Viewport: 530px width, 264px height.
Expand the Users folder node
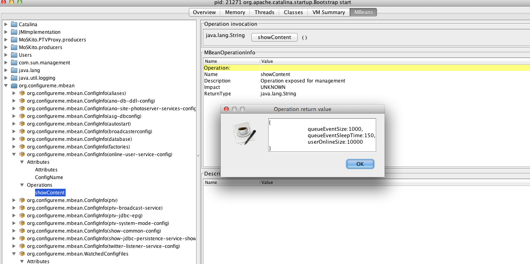tap(6, 55)
